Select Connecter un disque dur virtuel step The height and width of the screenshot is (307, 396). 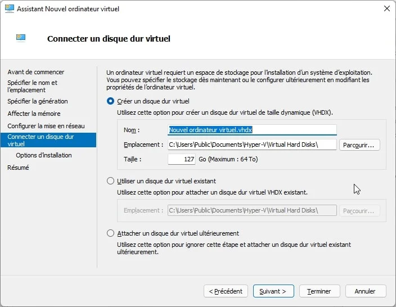click(x=40, y=140)
